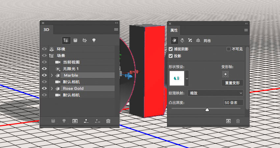This screenshot has width=280, height=148.
Task: Open the 3D panel flyout menu
Action: 116,29
